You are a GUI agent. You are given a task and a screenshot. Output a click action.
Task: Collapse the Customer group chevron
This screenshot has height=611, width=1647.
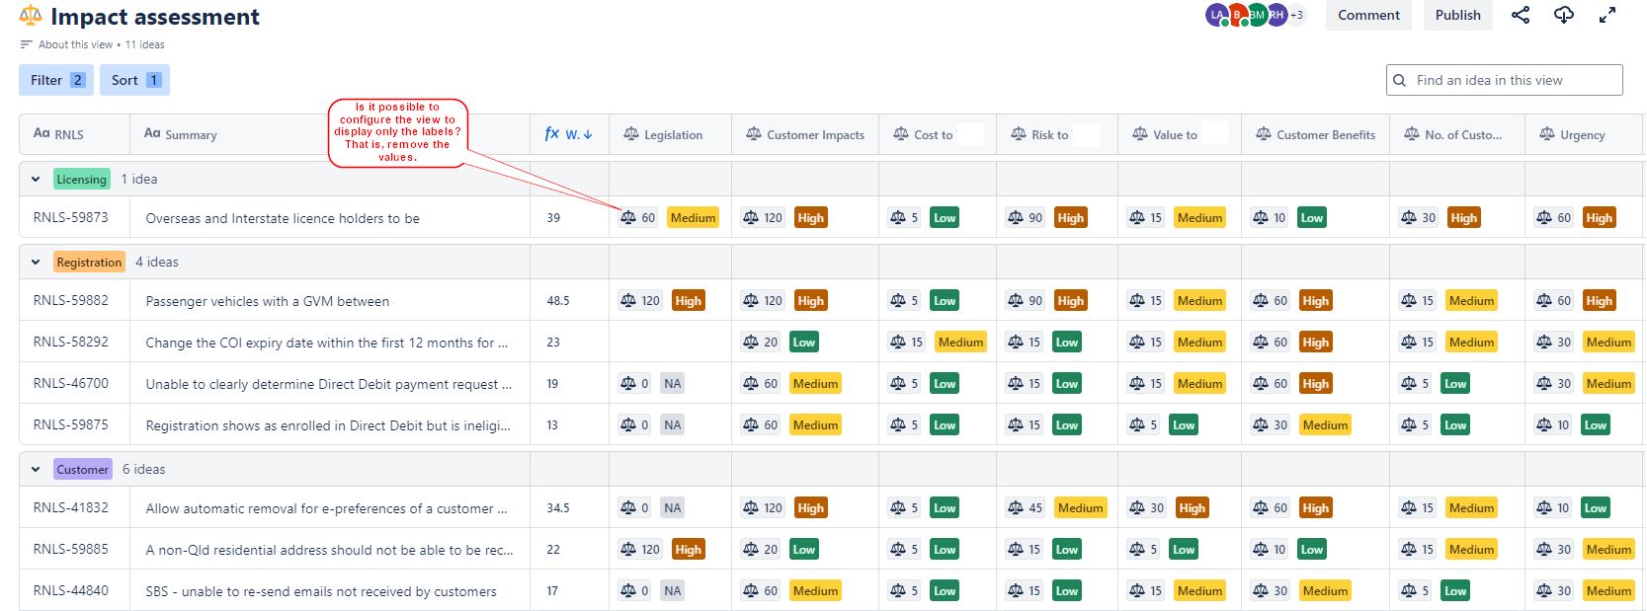tap(36, 470)
